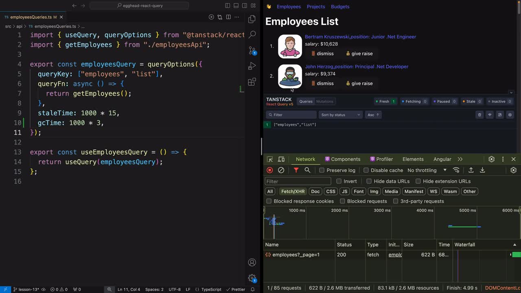The image size is (521, 293).
Task: Open the Sort by status dropdown
Action: tap(340, 115)
